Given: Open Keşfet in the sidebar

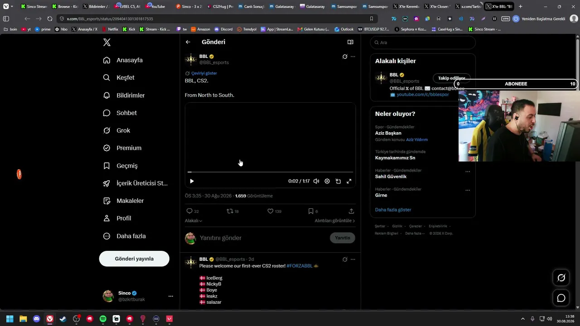Looking at the screenshot, I should point(119,77).
